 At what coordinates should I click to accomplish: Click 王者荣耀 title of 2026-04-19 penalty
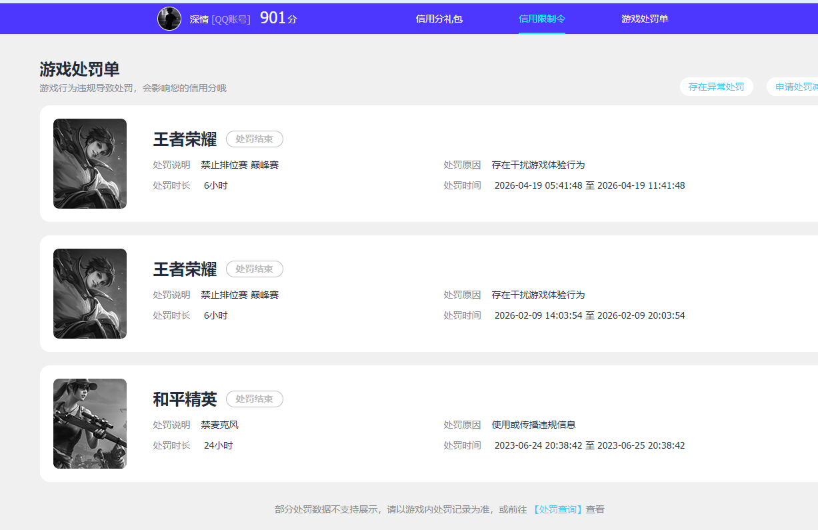point(185,139)
